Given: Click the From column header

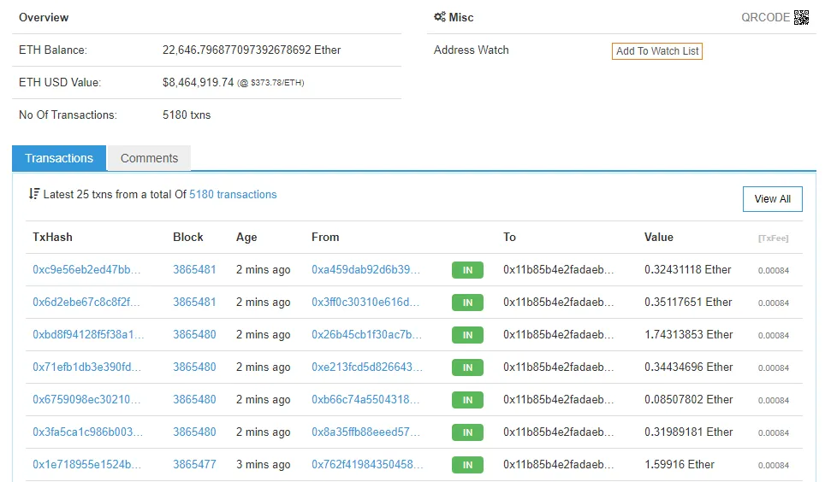Looking at the screenshot, I should point(325,237).
